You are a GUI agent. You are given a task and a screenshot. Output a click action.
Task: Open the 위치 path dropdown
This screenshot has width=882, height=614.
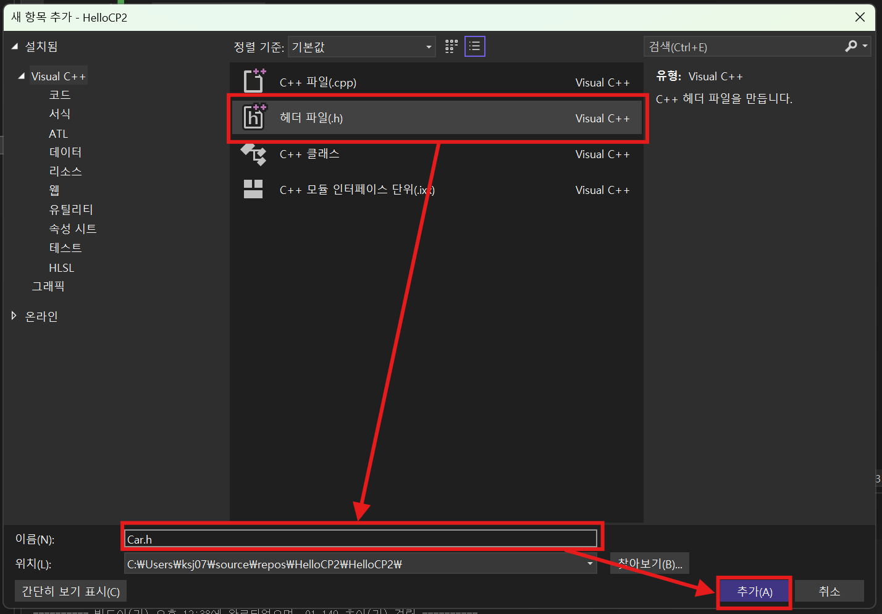tap(590, 563)
